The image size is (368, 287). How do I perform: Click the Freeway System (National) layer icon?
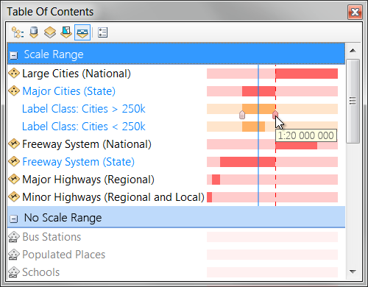pos(14,144)
